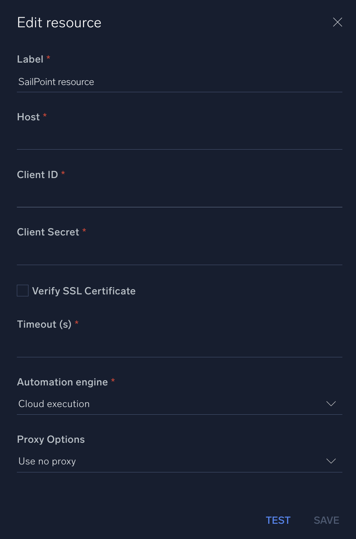Choose a different Automation engine option
356x539 pixels.
331,404
